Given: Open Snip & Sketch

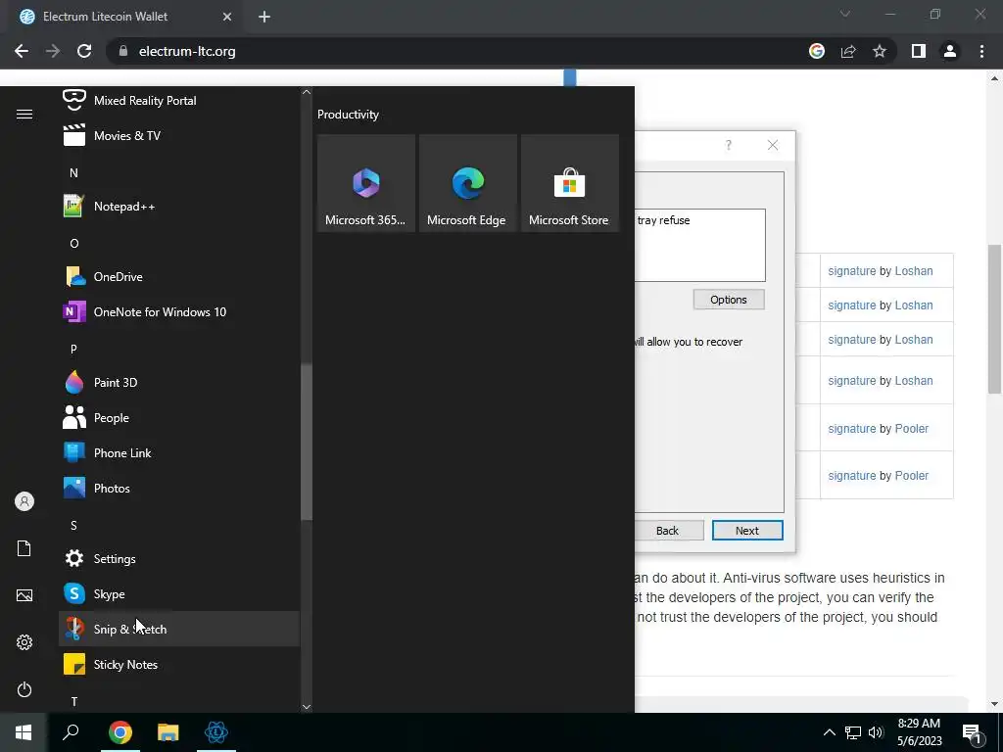Looking at the screenshot, I should click(x=179, y=630).
